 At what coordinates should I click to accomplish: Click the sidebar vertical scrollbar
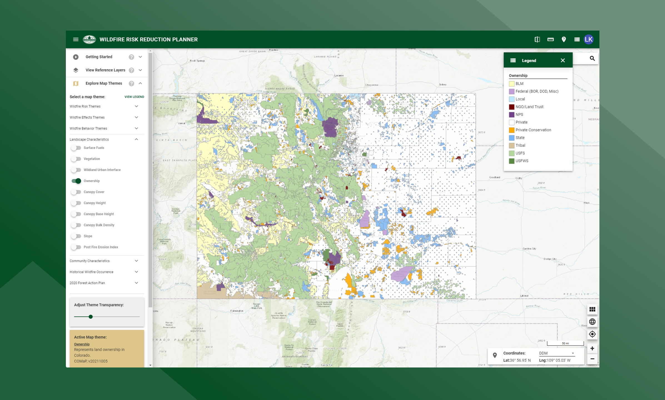[x=150, y=180]
